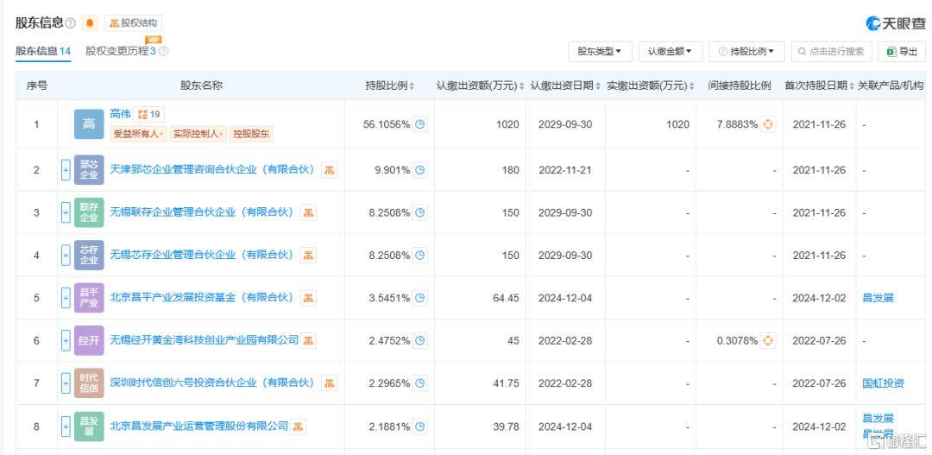
Task: Click the target icon beside 0.3078%
Action: pos(768,341)
